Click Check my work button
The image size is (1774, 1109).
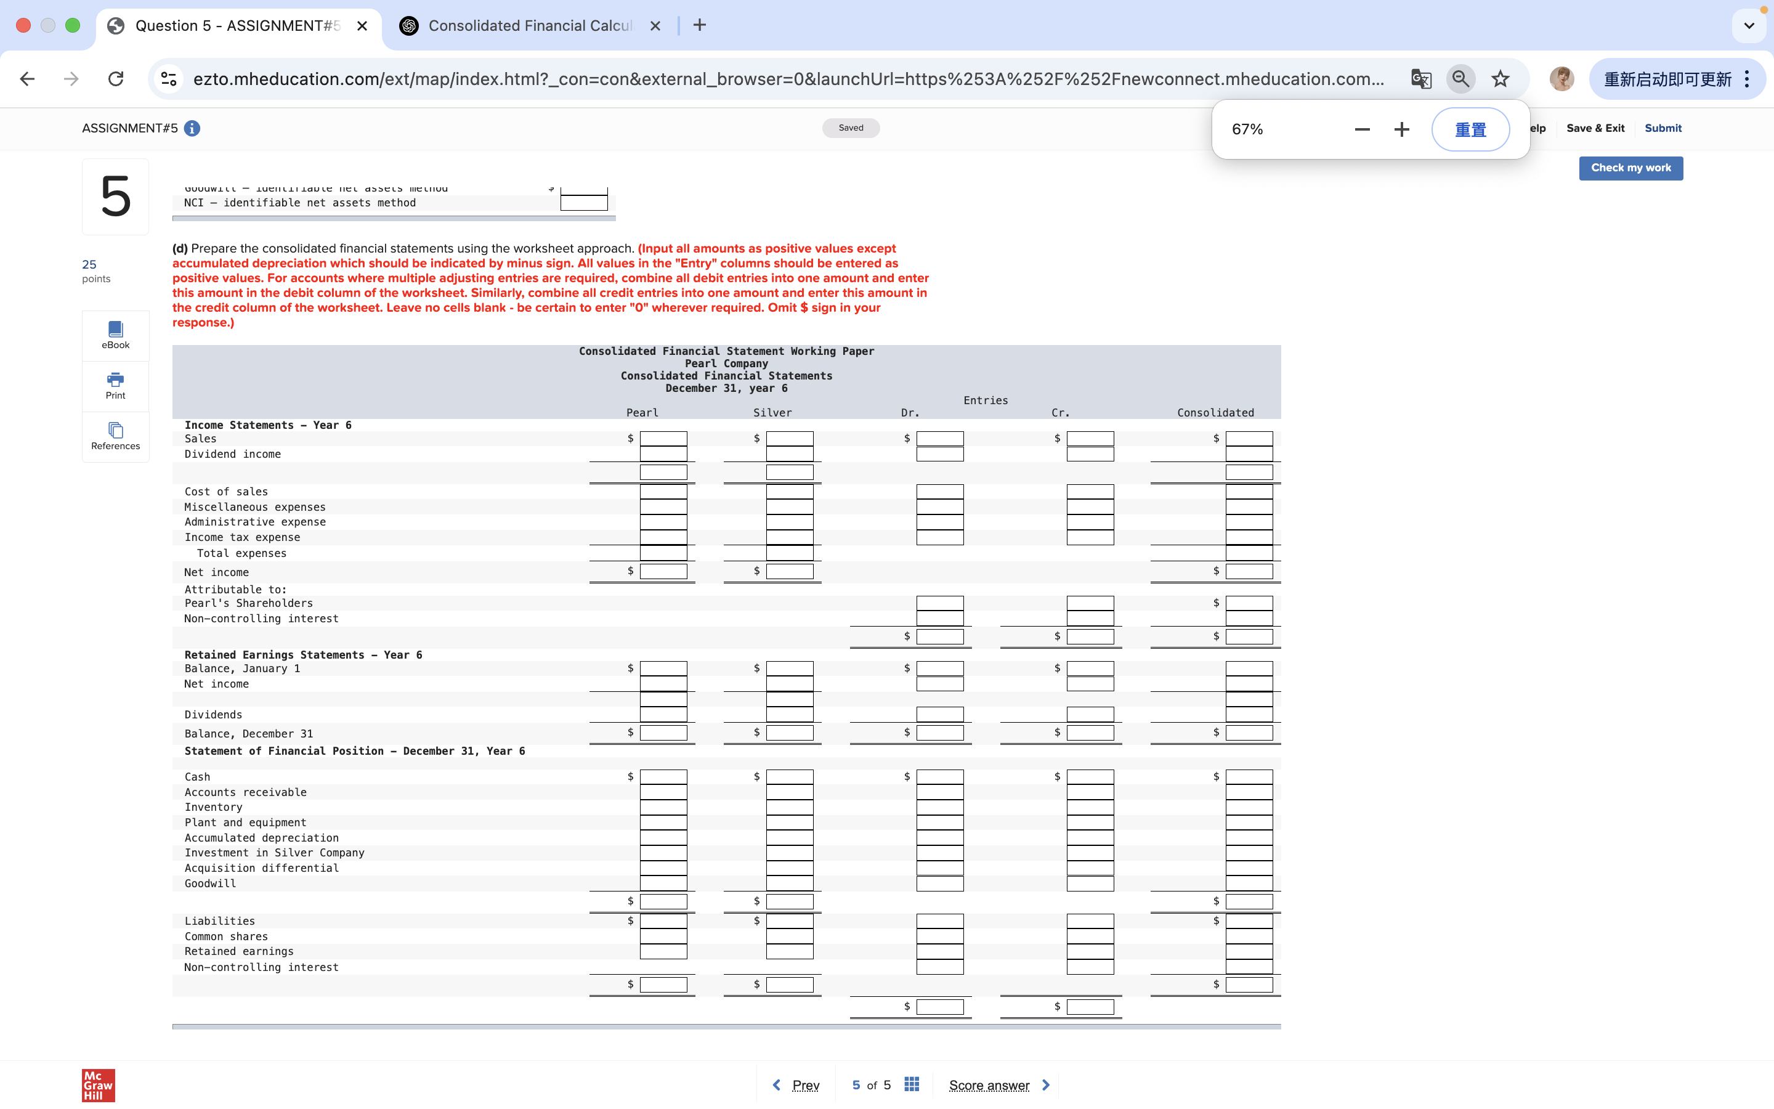point(1630,168)
